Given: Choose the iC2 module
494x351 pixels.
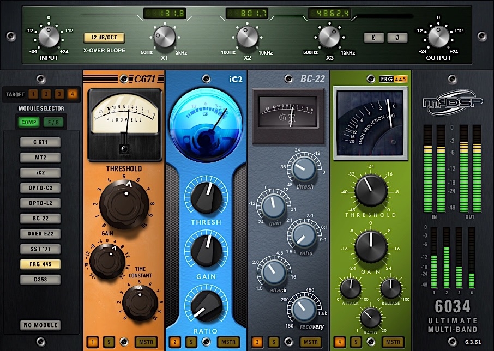Looking at the screenshot, I should coord(40,173).
